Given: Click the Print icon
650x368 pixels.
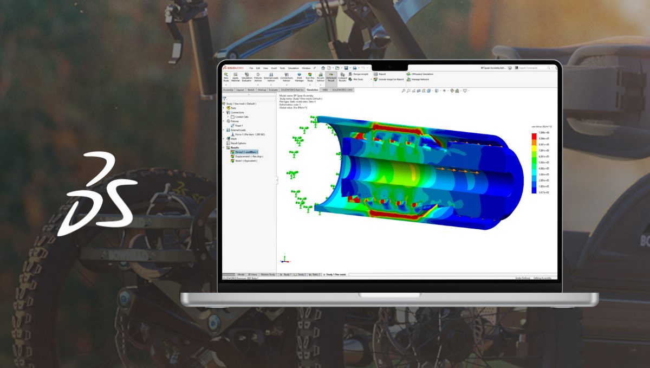Looking at the screenshot, I should (x=354, y=68).
